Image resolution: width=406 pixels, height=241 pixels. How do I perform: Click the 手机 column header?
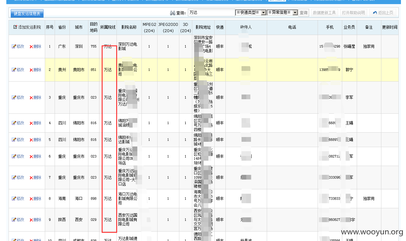pos(330,27)
